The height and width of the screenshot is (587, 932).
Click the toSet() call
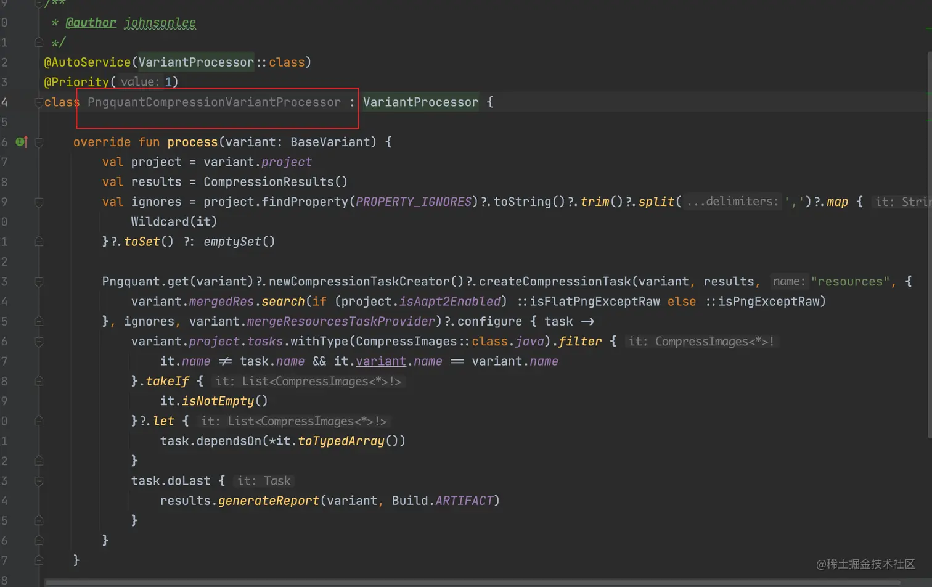[x=149, y=242]
